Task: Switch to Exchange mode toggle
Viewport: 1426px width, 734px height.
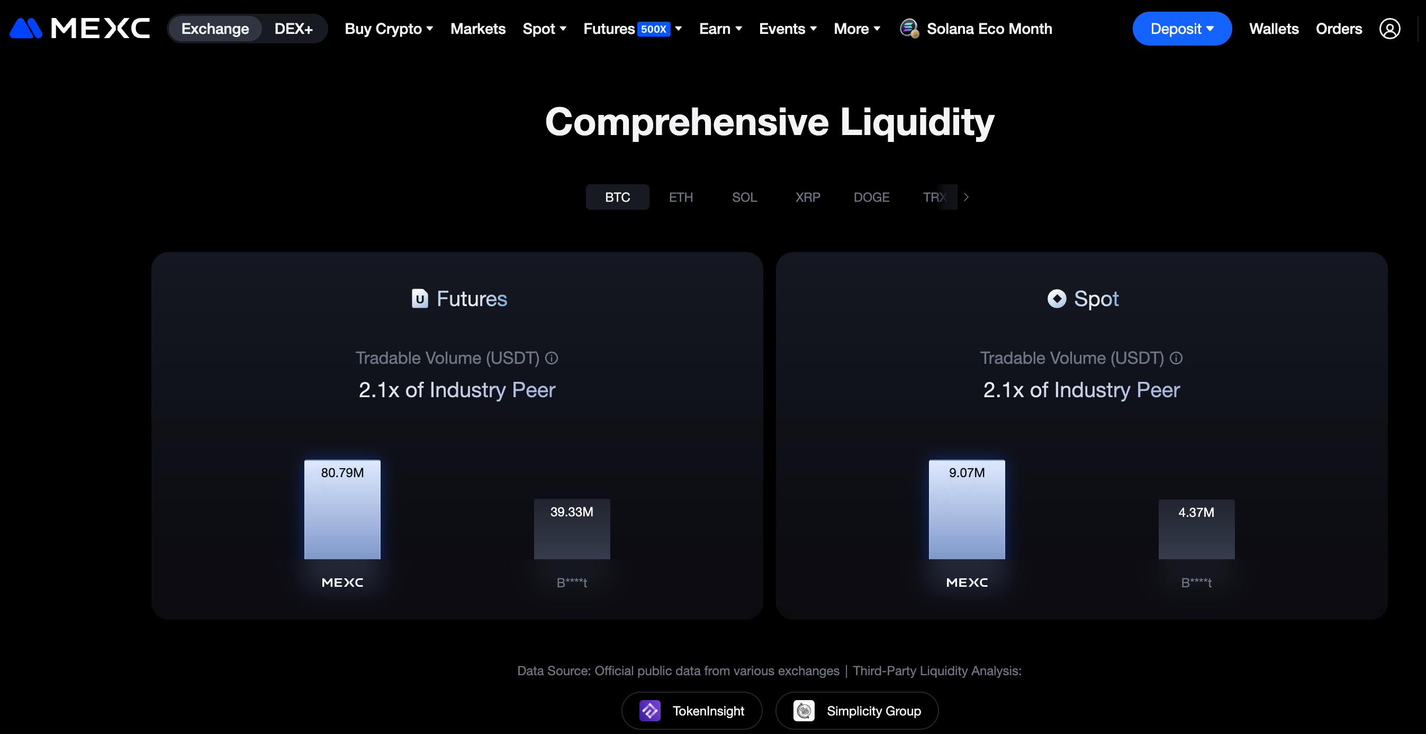Action: pos(215,29)
